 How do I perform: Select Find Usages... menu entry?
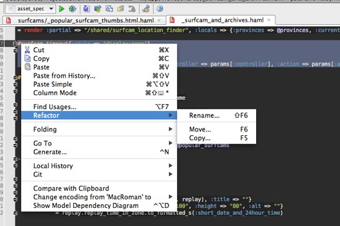coord(99,107)
